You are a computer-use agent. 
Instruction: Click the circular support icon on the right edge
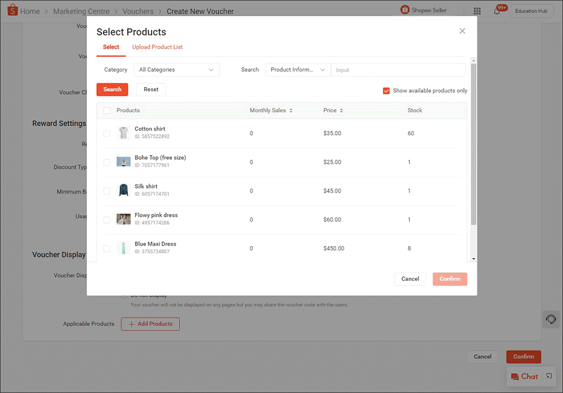tap(551, 319)
